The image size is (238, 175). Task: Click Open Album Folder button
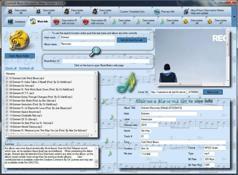click(20, 56)
